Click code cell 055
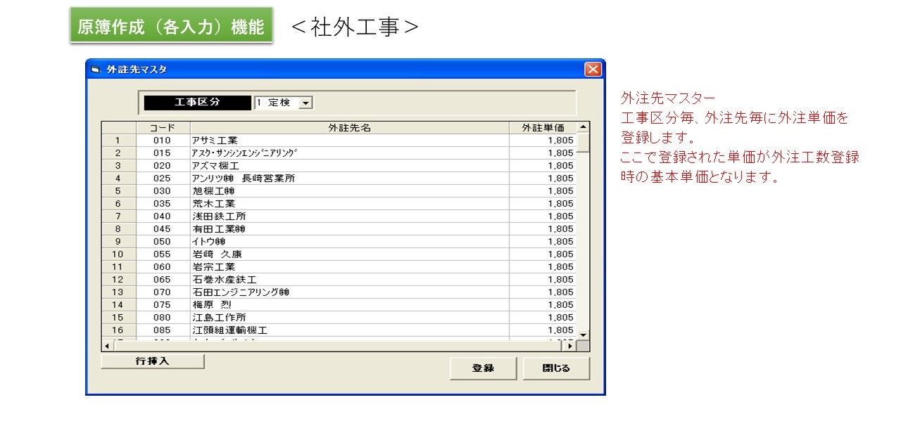901x421 pixels. click(163, 254)
